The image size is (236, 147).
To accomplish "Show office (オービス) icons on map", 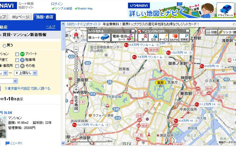I will (163, 37).
